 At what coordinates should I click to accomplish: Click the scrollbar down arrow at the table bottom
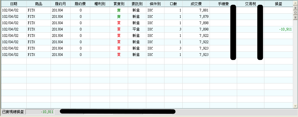point(295,106)
